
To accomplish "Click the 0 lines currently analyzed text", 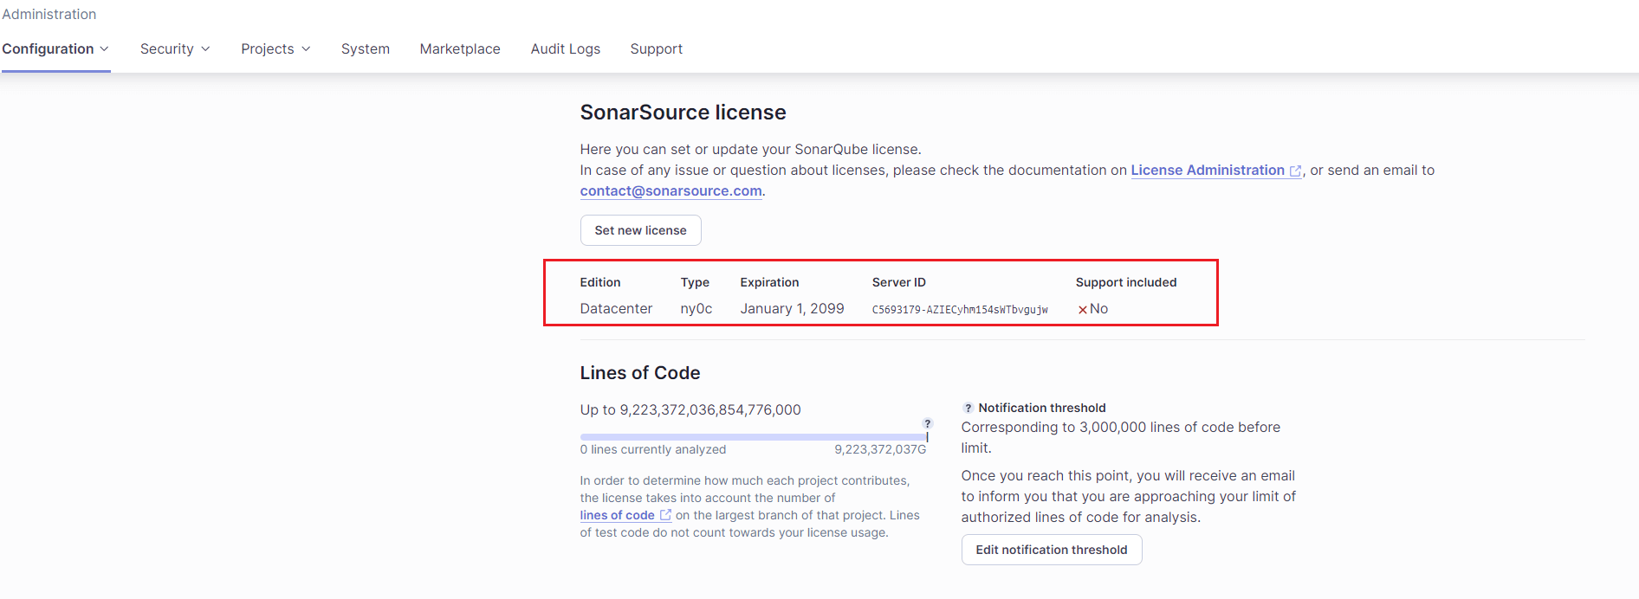I will click(653, 449).
